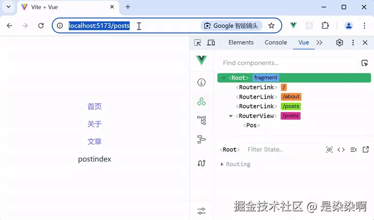Screen dimensions: 374x220
Task: Click the Find components search field
Action: (x=288, y=63)
